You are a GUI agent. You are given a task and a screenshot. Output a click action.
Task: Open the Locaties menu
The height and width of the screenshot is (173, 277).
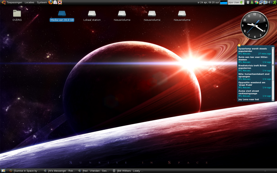tap(29, 2)
